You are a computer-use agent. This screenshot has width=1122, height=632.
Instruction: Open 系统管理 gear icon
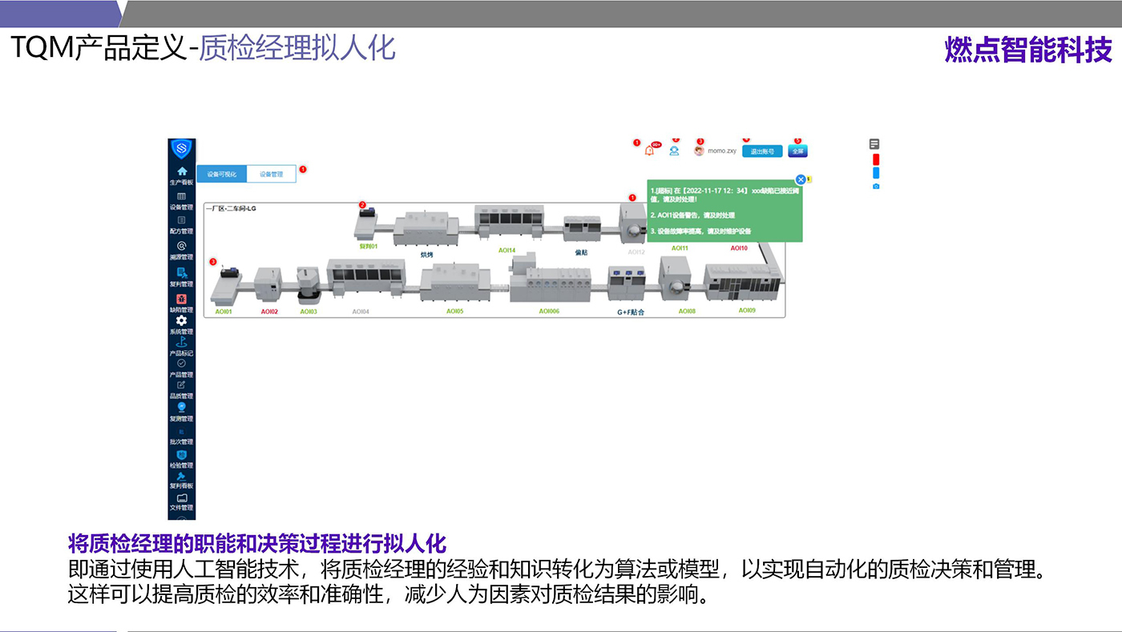[x=182, y=320]
